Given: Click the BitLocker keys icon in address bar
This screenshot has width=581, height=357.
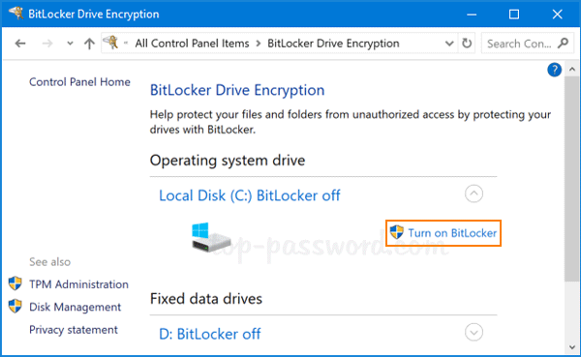Looking at the screenshot, I should click(x=110, y=43).
